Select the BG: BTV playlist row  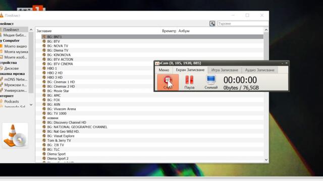(152, 41)
